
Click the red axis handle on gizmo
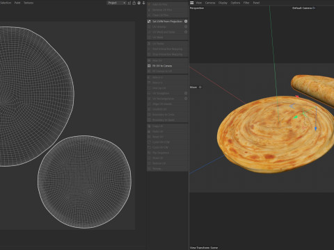[297, 97]
